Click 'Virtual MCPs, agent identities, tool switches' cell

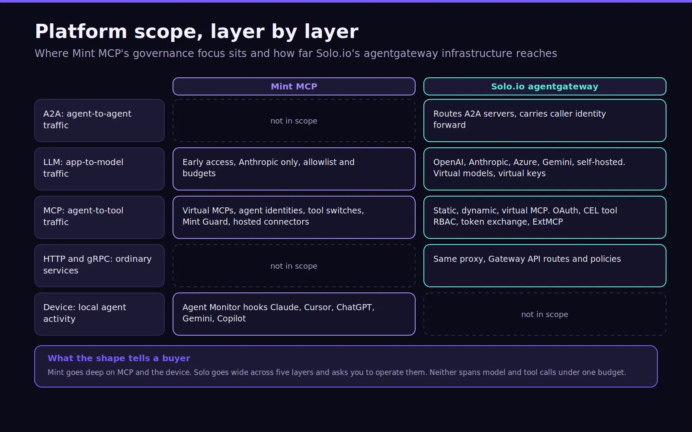(x=294, y=217)
